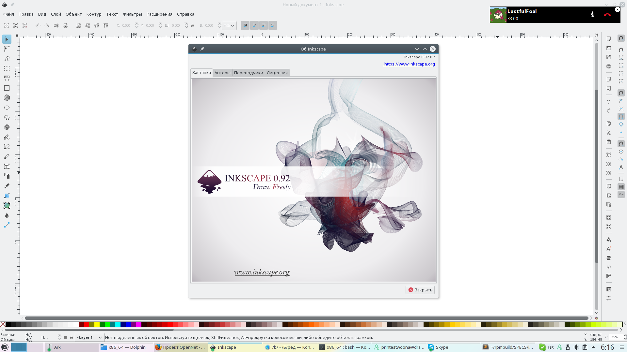Image resolution: width=627 pixels, height=352 pixels.
Task: Open the Layers dialog icon
Action: coord(609,258)
